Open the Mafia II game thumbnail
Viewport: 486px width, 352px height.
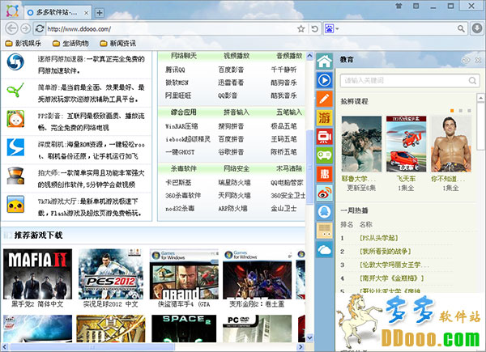[x=37, y=274]
